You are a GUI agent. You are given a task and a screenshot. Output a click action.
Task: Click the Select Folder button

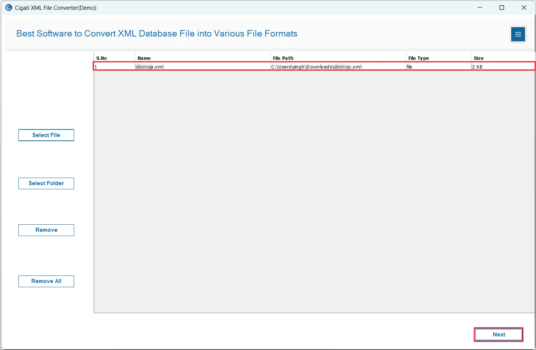46,183
